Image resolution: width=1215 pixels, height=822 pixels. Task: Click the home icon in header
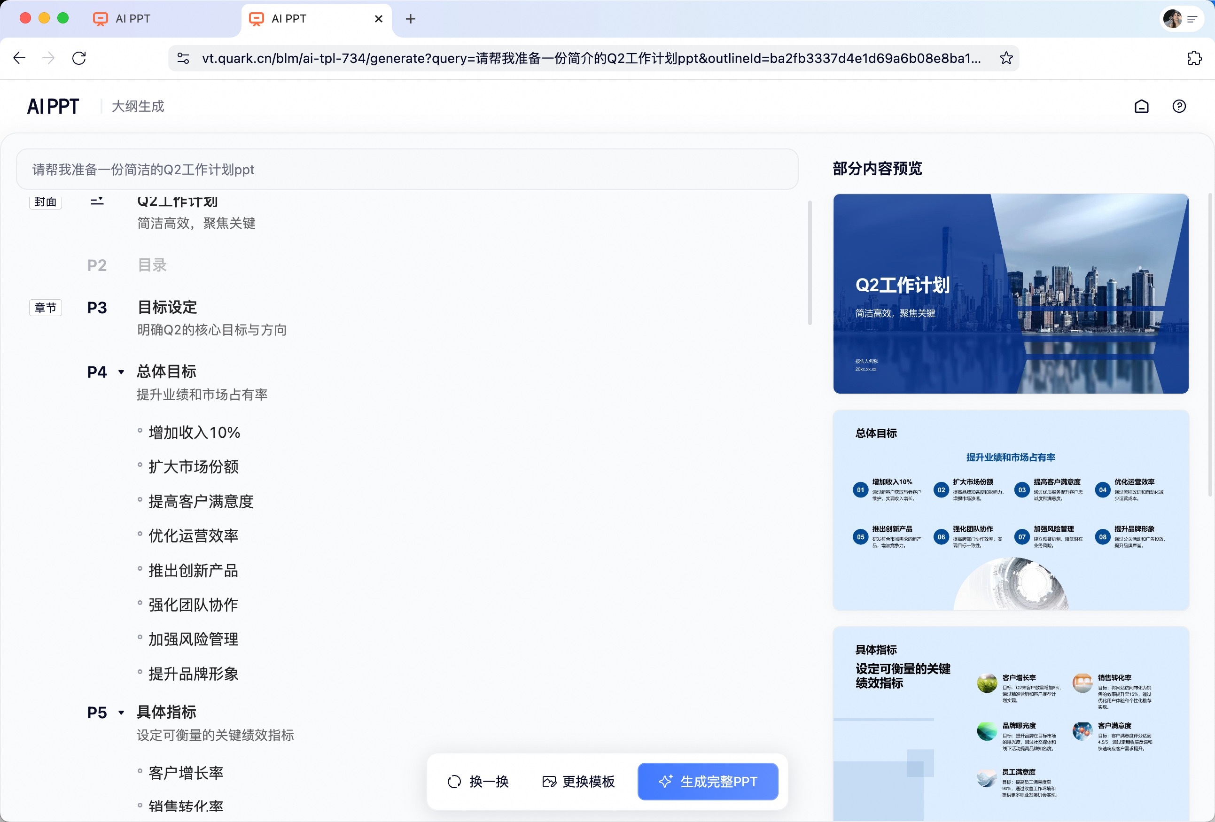coord(1141,107)
